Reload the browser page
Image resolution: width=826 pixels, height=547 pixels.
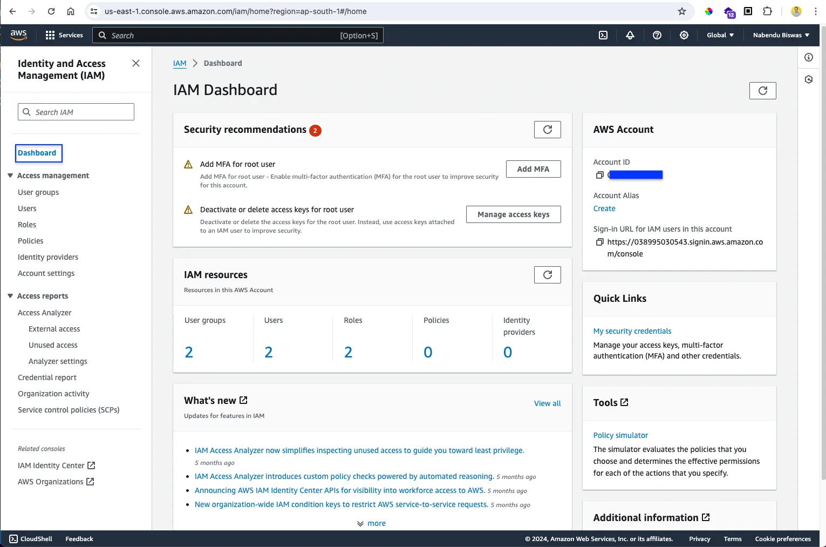point(51,11)
